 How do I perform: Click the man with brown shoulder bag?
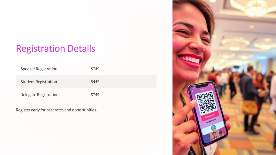249,98
